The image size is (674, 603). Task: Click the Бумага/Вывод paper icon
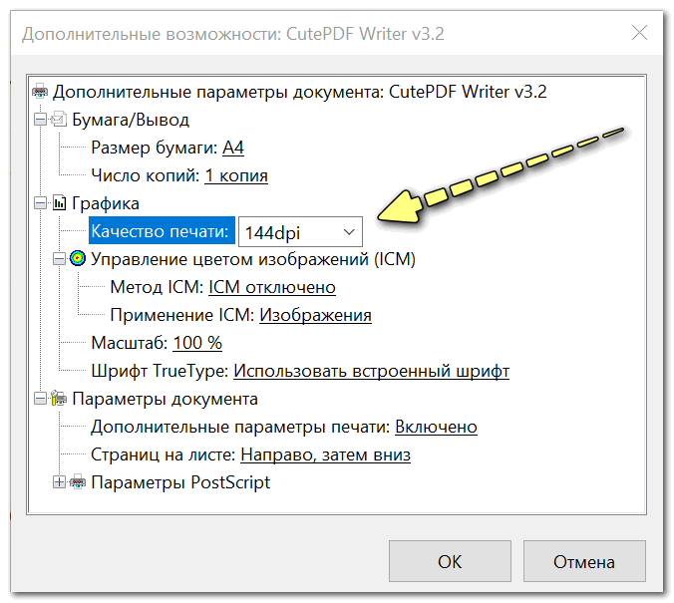pos(59,119)
